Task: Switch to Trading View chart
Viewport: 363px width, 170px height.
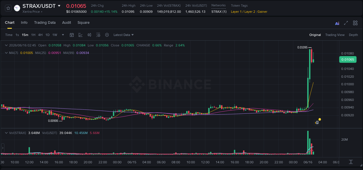Action: 335,35
